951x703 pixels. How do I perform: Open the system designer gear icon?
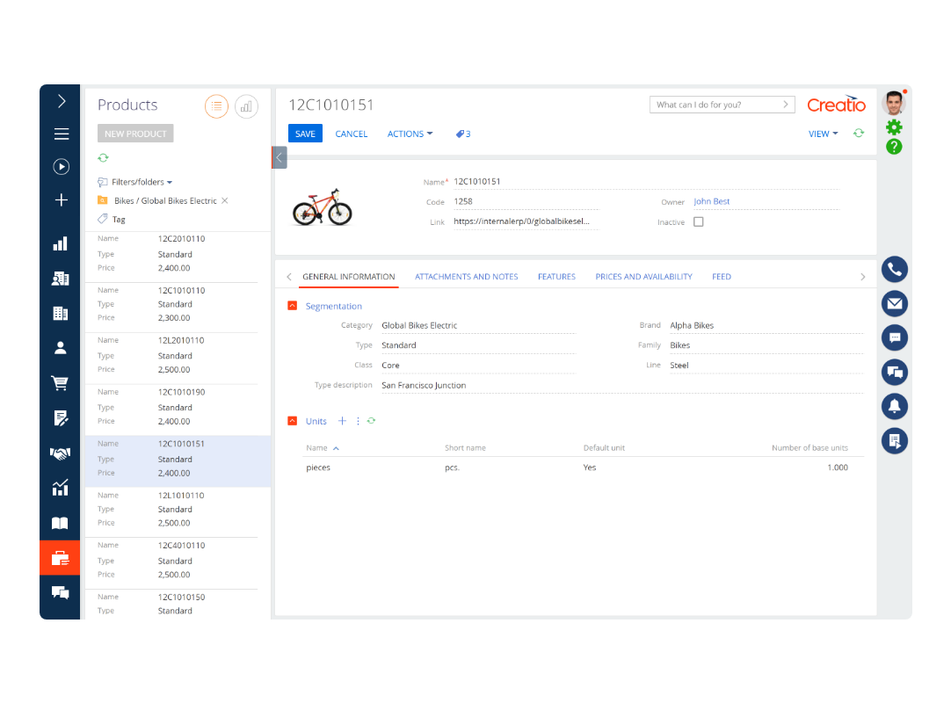point(894,127)
